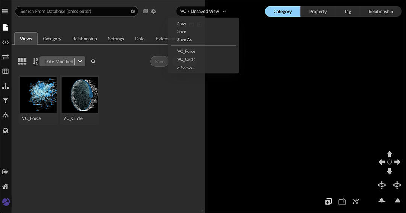Screen dimensions: 406x213
Task: Click the Home icon in left sidebar
Action: pos(5,187)
